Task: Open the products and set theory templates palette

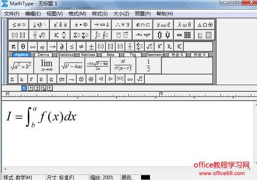Action: (x=163, y=35)
